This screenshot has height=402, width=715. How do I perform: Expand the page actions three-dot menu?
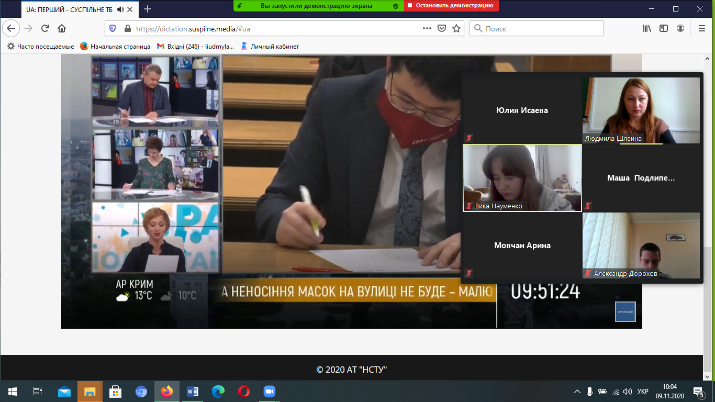427,28
